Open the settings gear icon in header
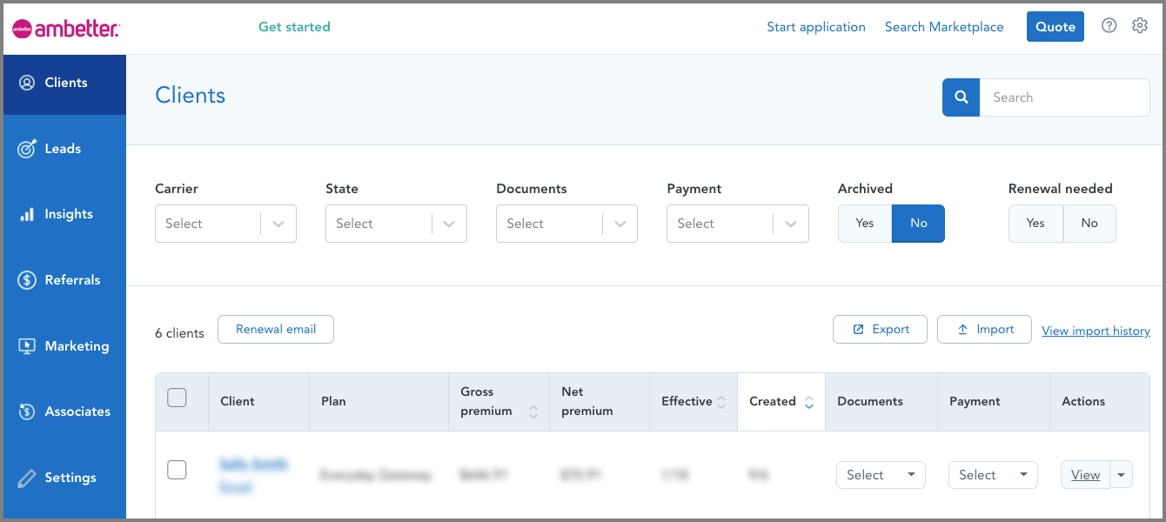 [x=1140, y=26]
